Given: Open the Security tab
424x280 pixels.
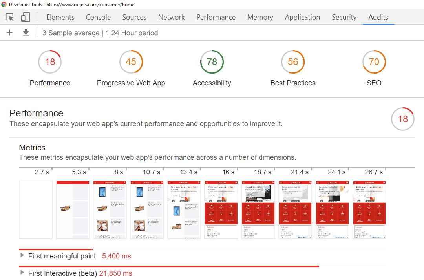Looking at the screenshot, I should pos(344,17).
